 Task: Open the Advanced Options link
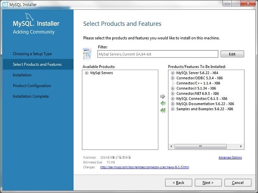click(230, 158)
